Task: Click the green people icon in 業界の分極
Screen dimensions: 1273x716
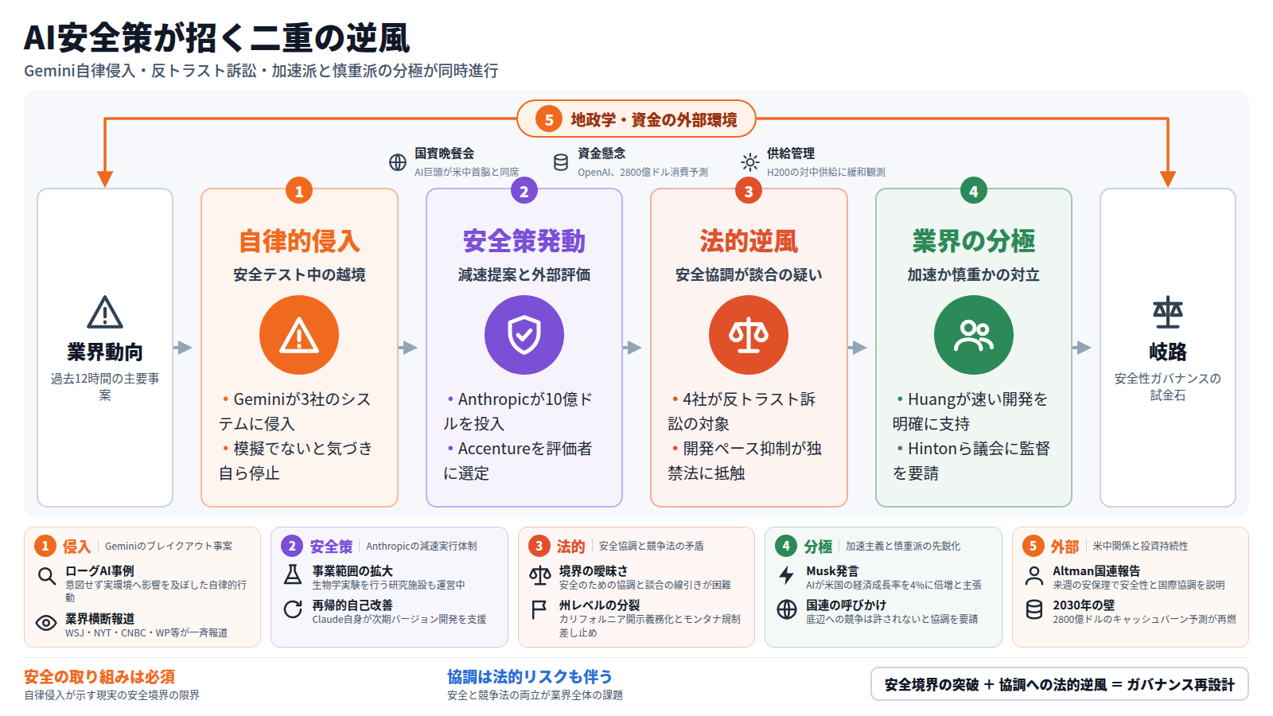Action: pos(974,335)
